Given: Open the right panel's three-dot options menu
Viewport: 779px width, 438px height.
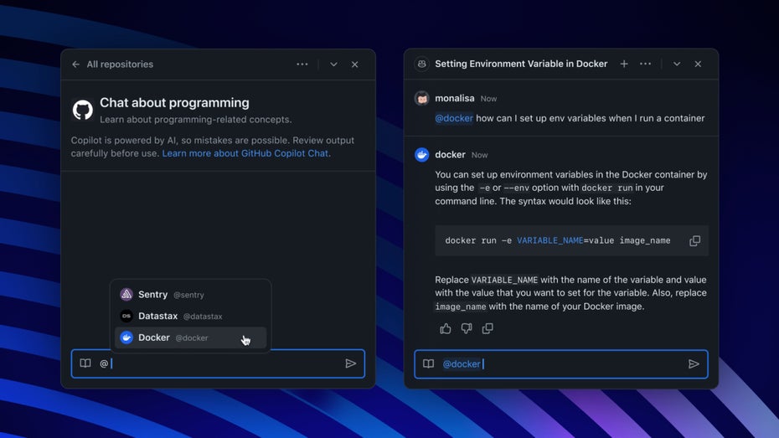Looking at the screenshot, I should (x=645, y=64).
